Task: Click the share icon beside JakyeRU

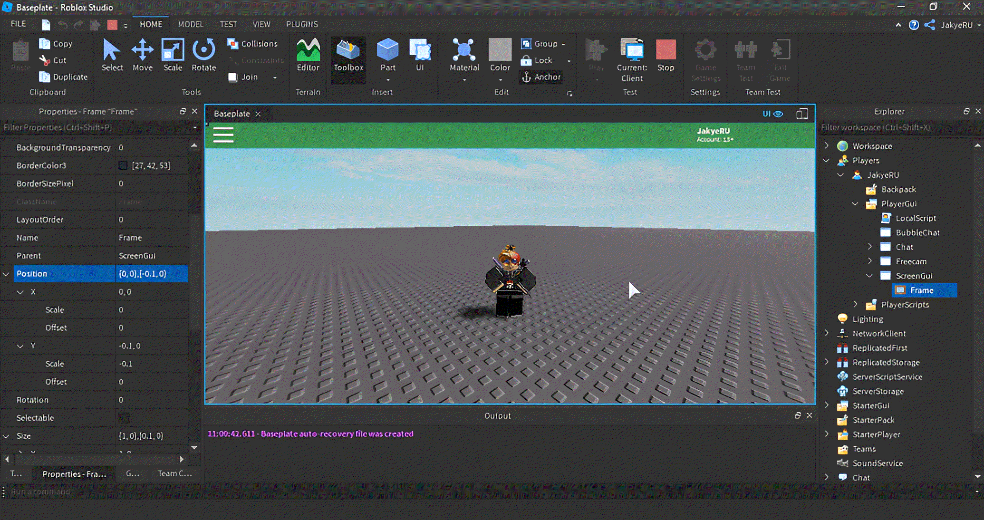Action: (x=930, y=25)
